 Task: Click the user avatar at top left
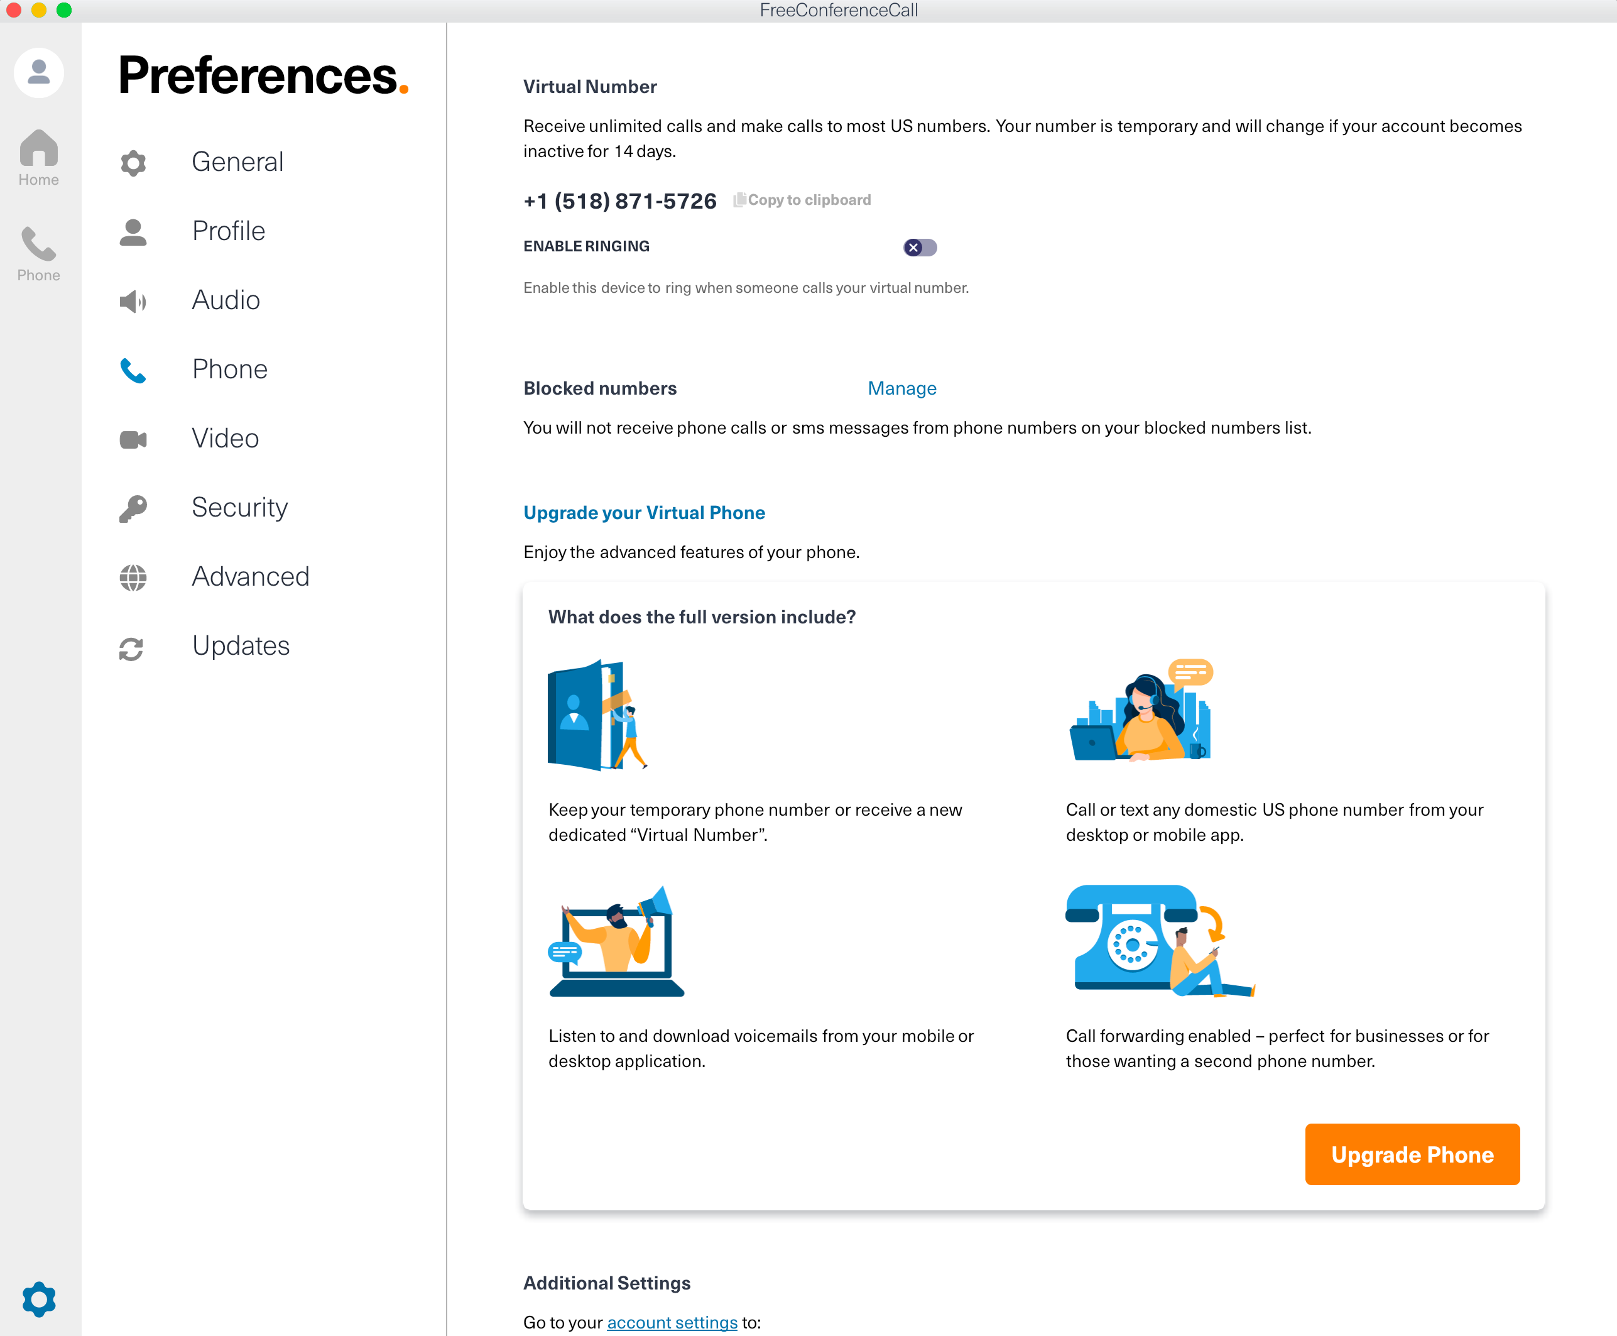coord(38,72)
